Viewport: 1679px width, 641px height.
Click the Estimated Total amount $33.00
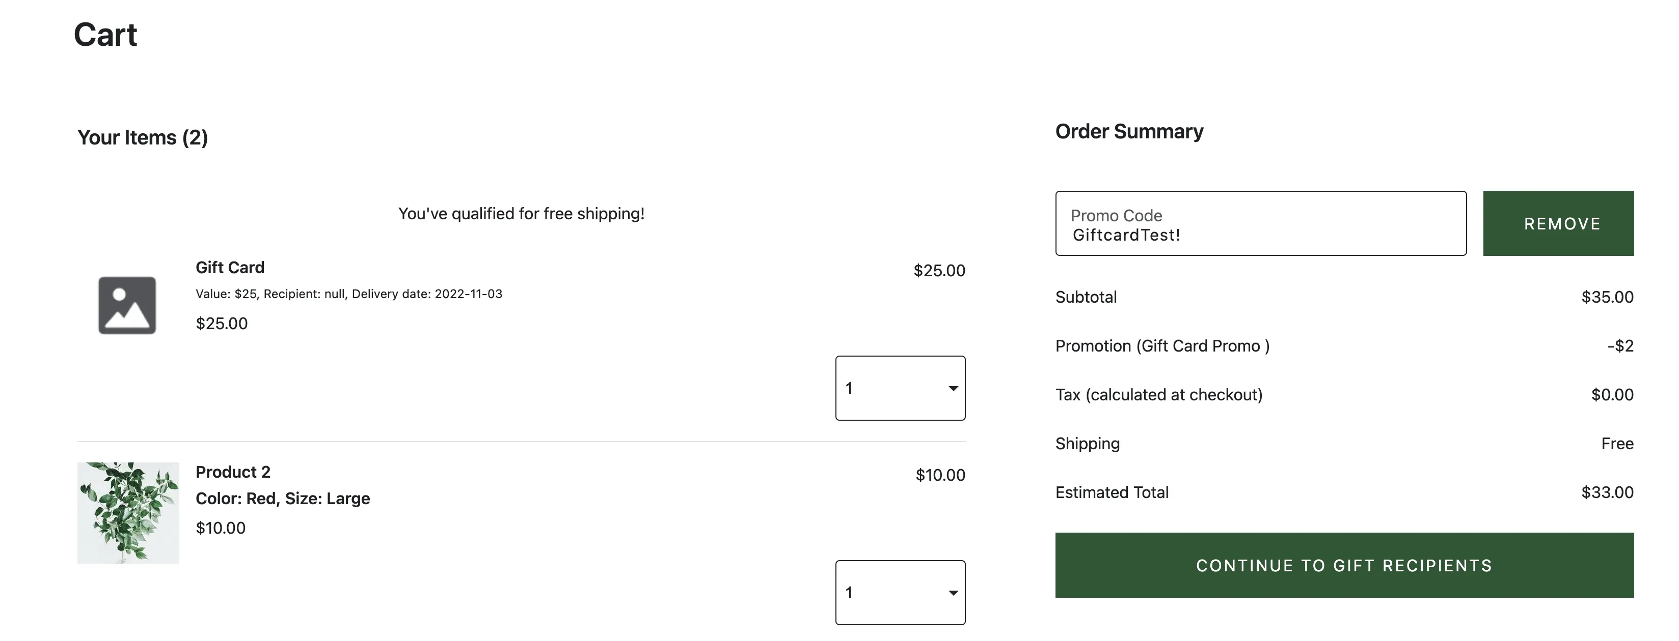coord(1607,492)
